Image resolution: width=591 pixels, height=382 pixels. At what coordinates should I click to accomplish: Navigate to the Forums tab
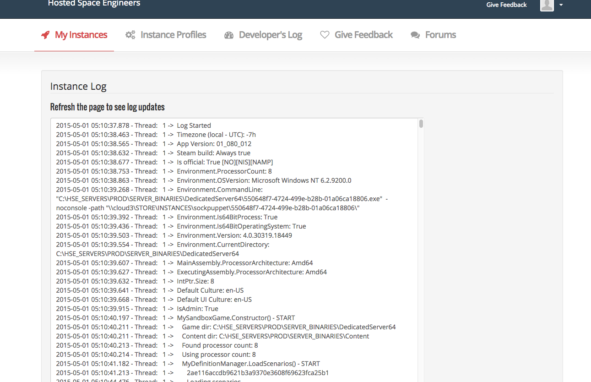[434, 35]
